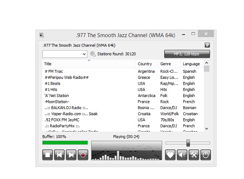The width and height of the screenshot is (244, 179).
Task: Click the 'Spanish' language cell
Action: tap(189, 71)
